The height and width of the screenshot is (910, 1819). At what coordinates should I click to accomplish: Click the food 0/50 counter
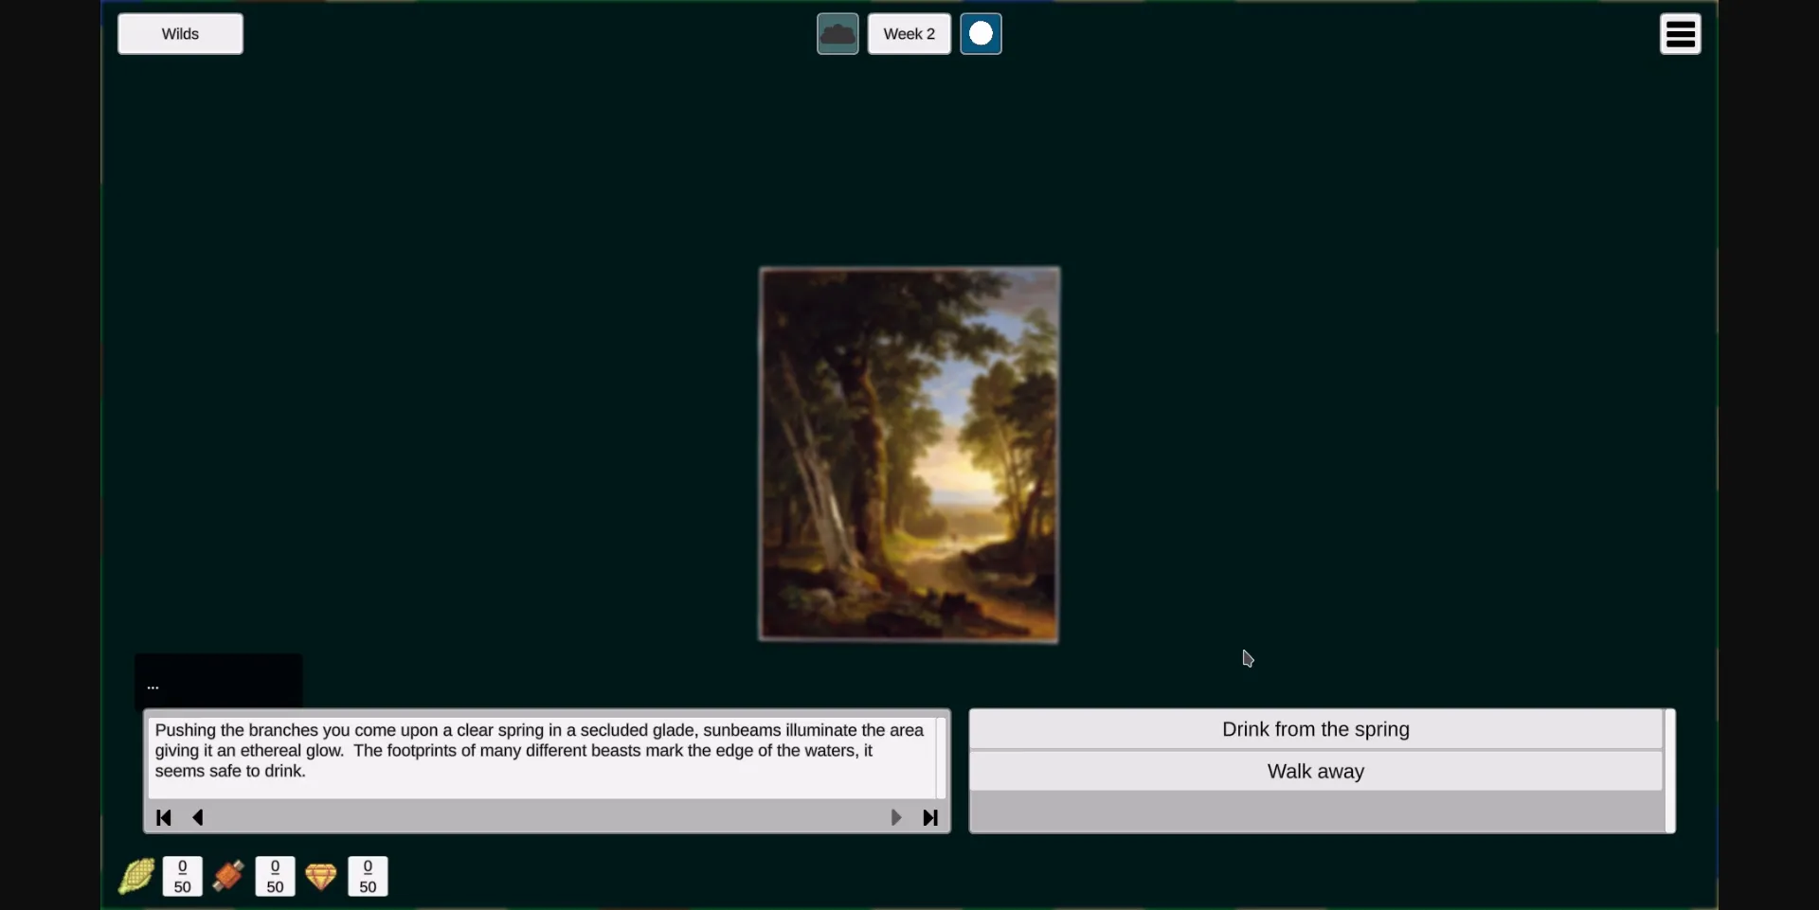182,876
